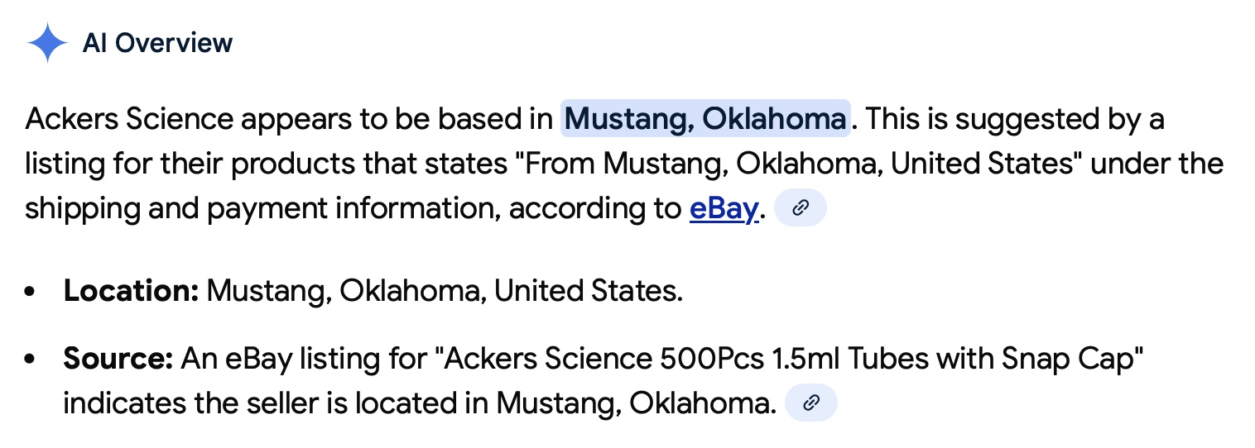Click the "according to" phrase before eBay
The image size is (1255, 448).
(595, 209)
